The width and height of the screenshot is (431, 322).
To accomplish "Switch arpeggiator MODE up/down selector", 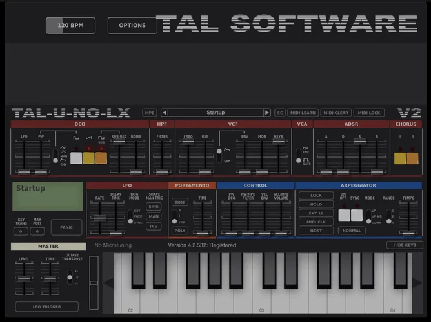I will 368,216.
